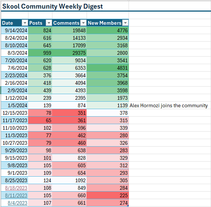Select the date cell 8/24/2024
The width and height of the screenshot is (211, 207).
coord(15,38)
